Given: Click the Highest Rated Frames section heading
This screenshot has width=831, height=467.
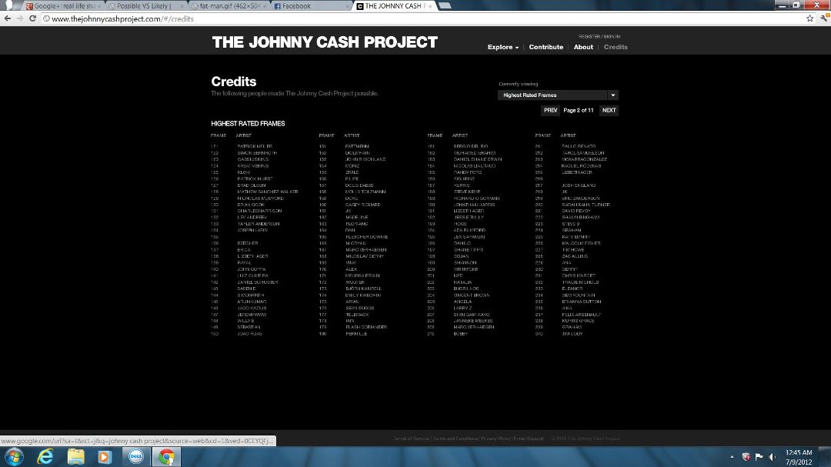Looking at the screenshot, I should pos(248,124).
